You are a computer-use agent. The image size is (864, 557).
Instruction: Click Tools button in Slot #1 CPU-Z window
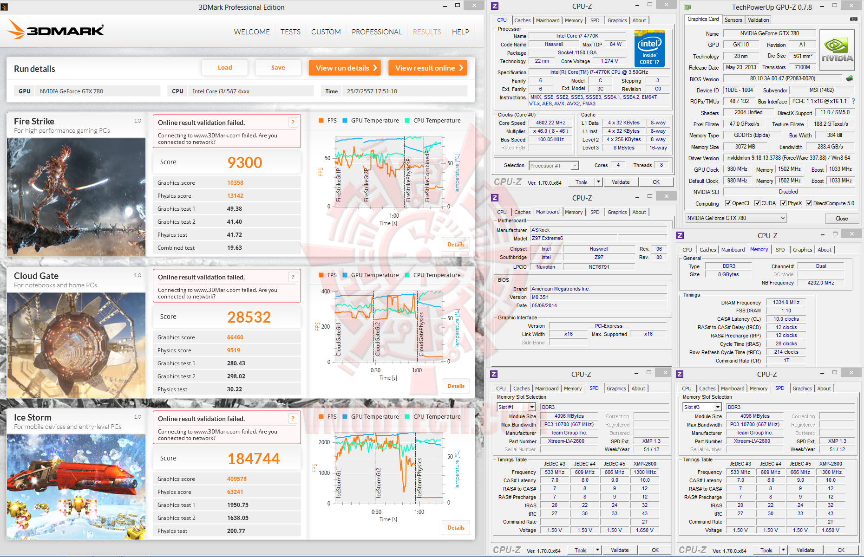click(581, 550)
